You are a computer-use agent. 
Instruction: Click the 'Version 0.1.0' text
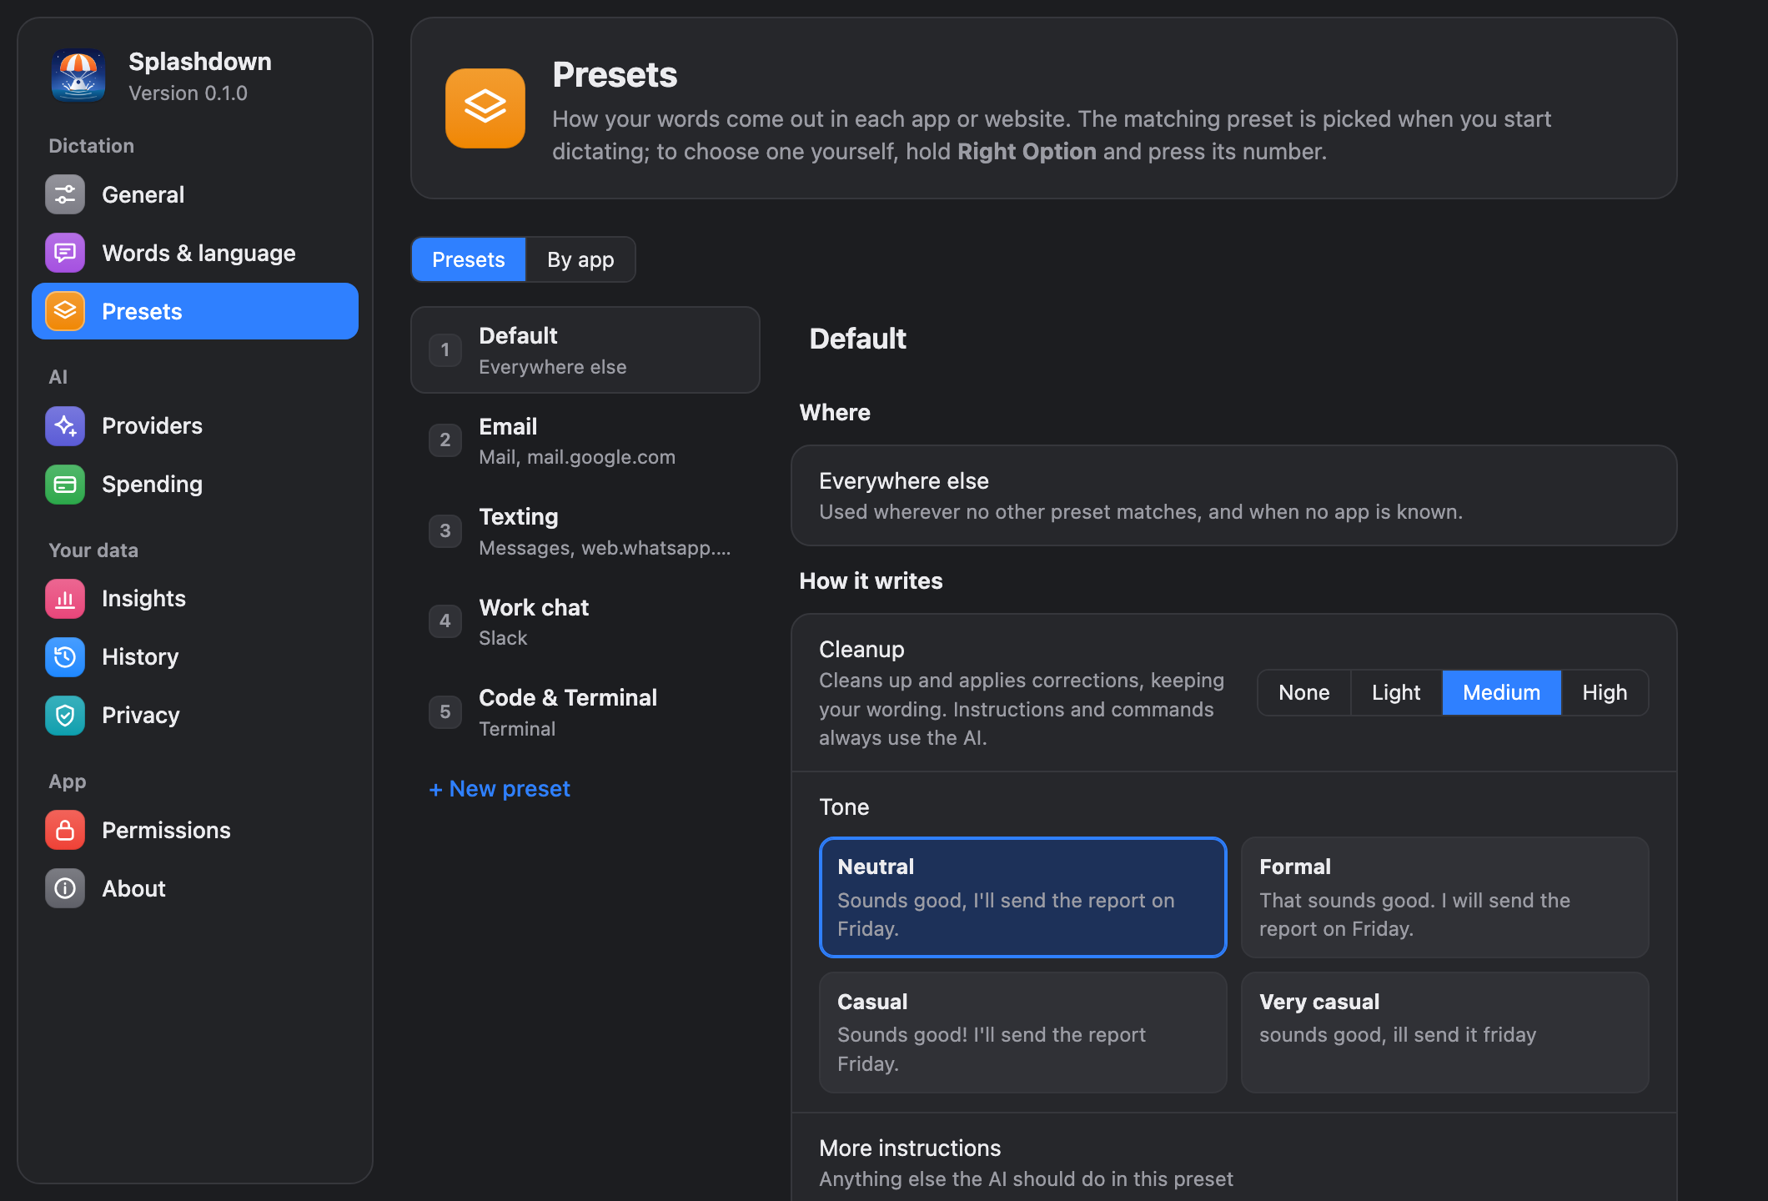pyautogui.click(x=188, y=93)
